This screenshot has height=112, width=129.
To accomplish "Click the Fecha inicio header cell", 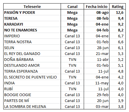I will (x=96, y=6).
